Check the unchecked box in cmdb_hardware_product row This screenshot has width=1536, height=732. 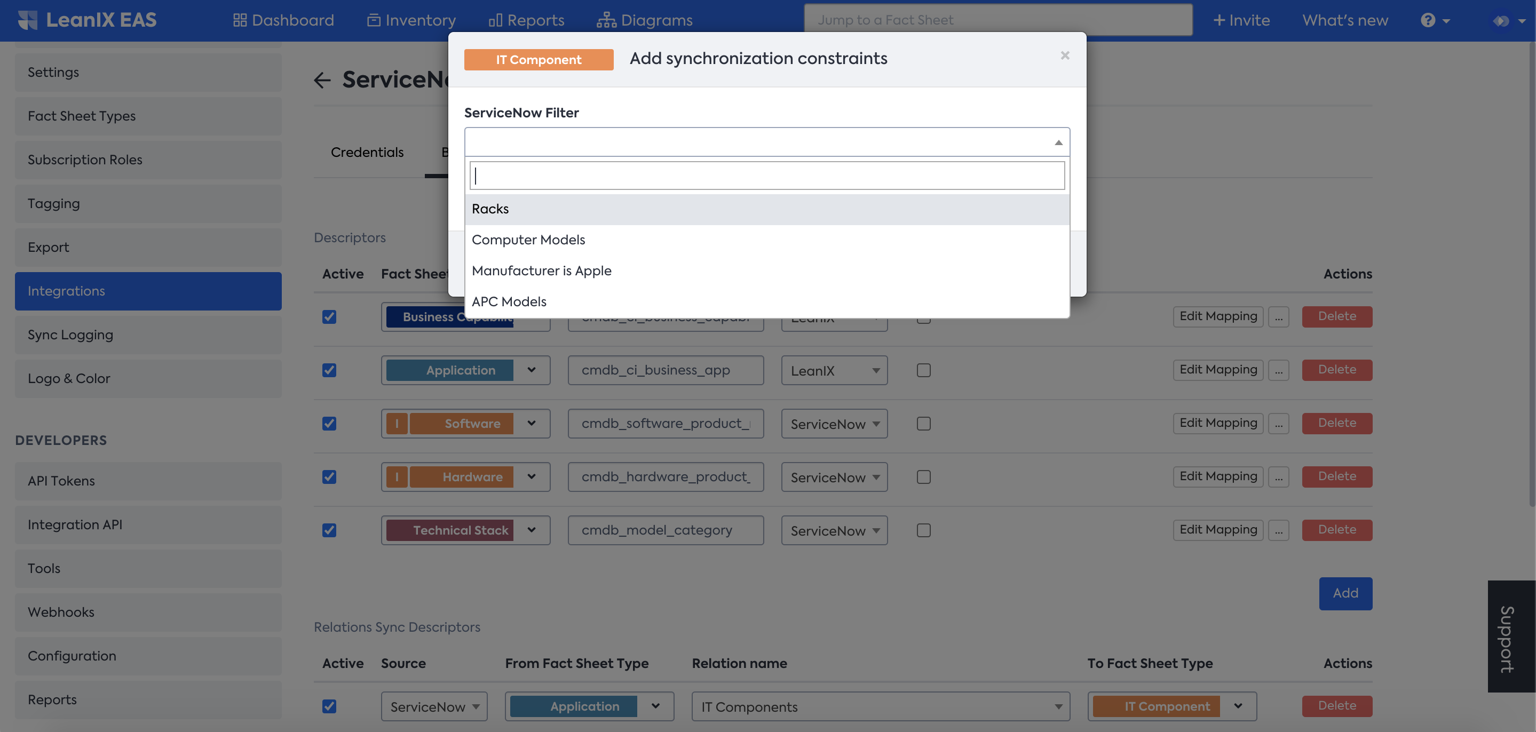[923, 477]
